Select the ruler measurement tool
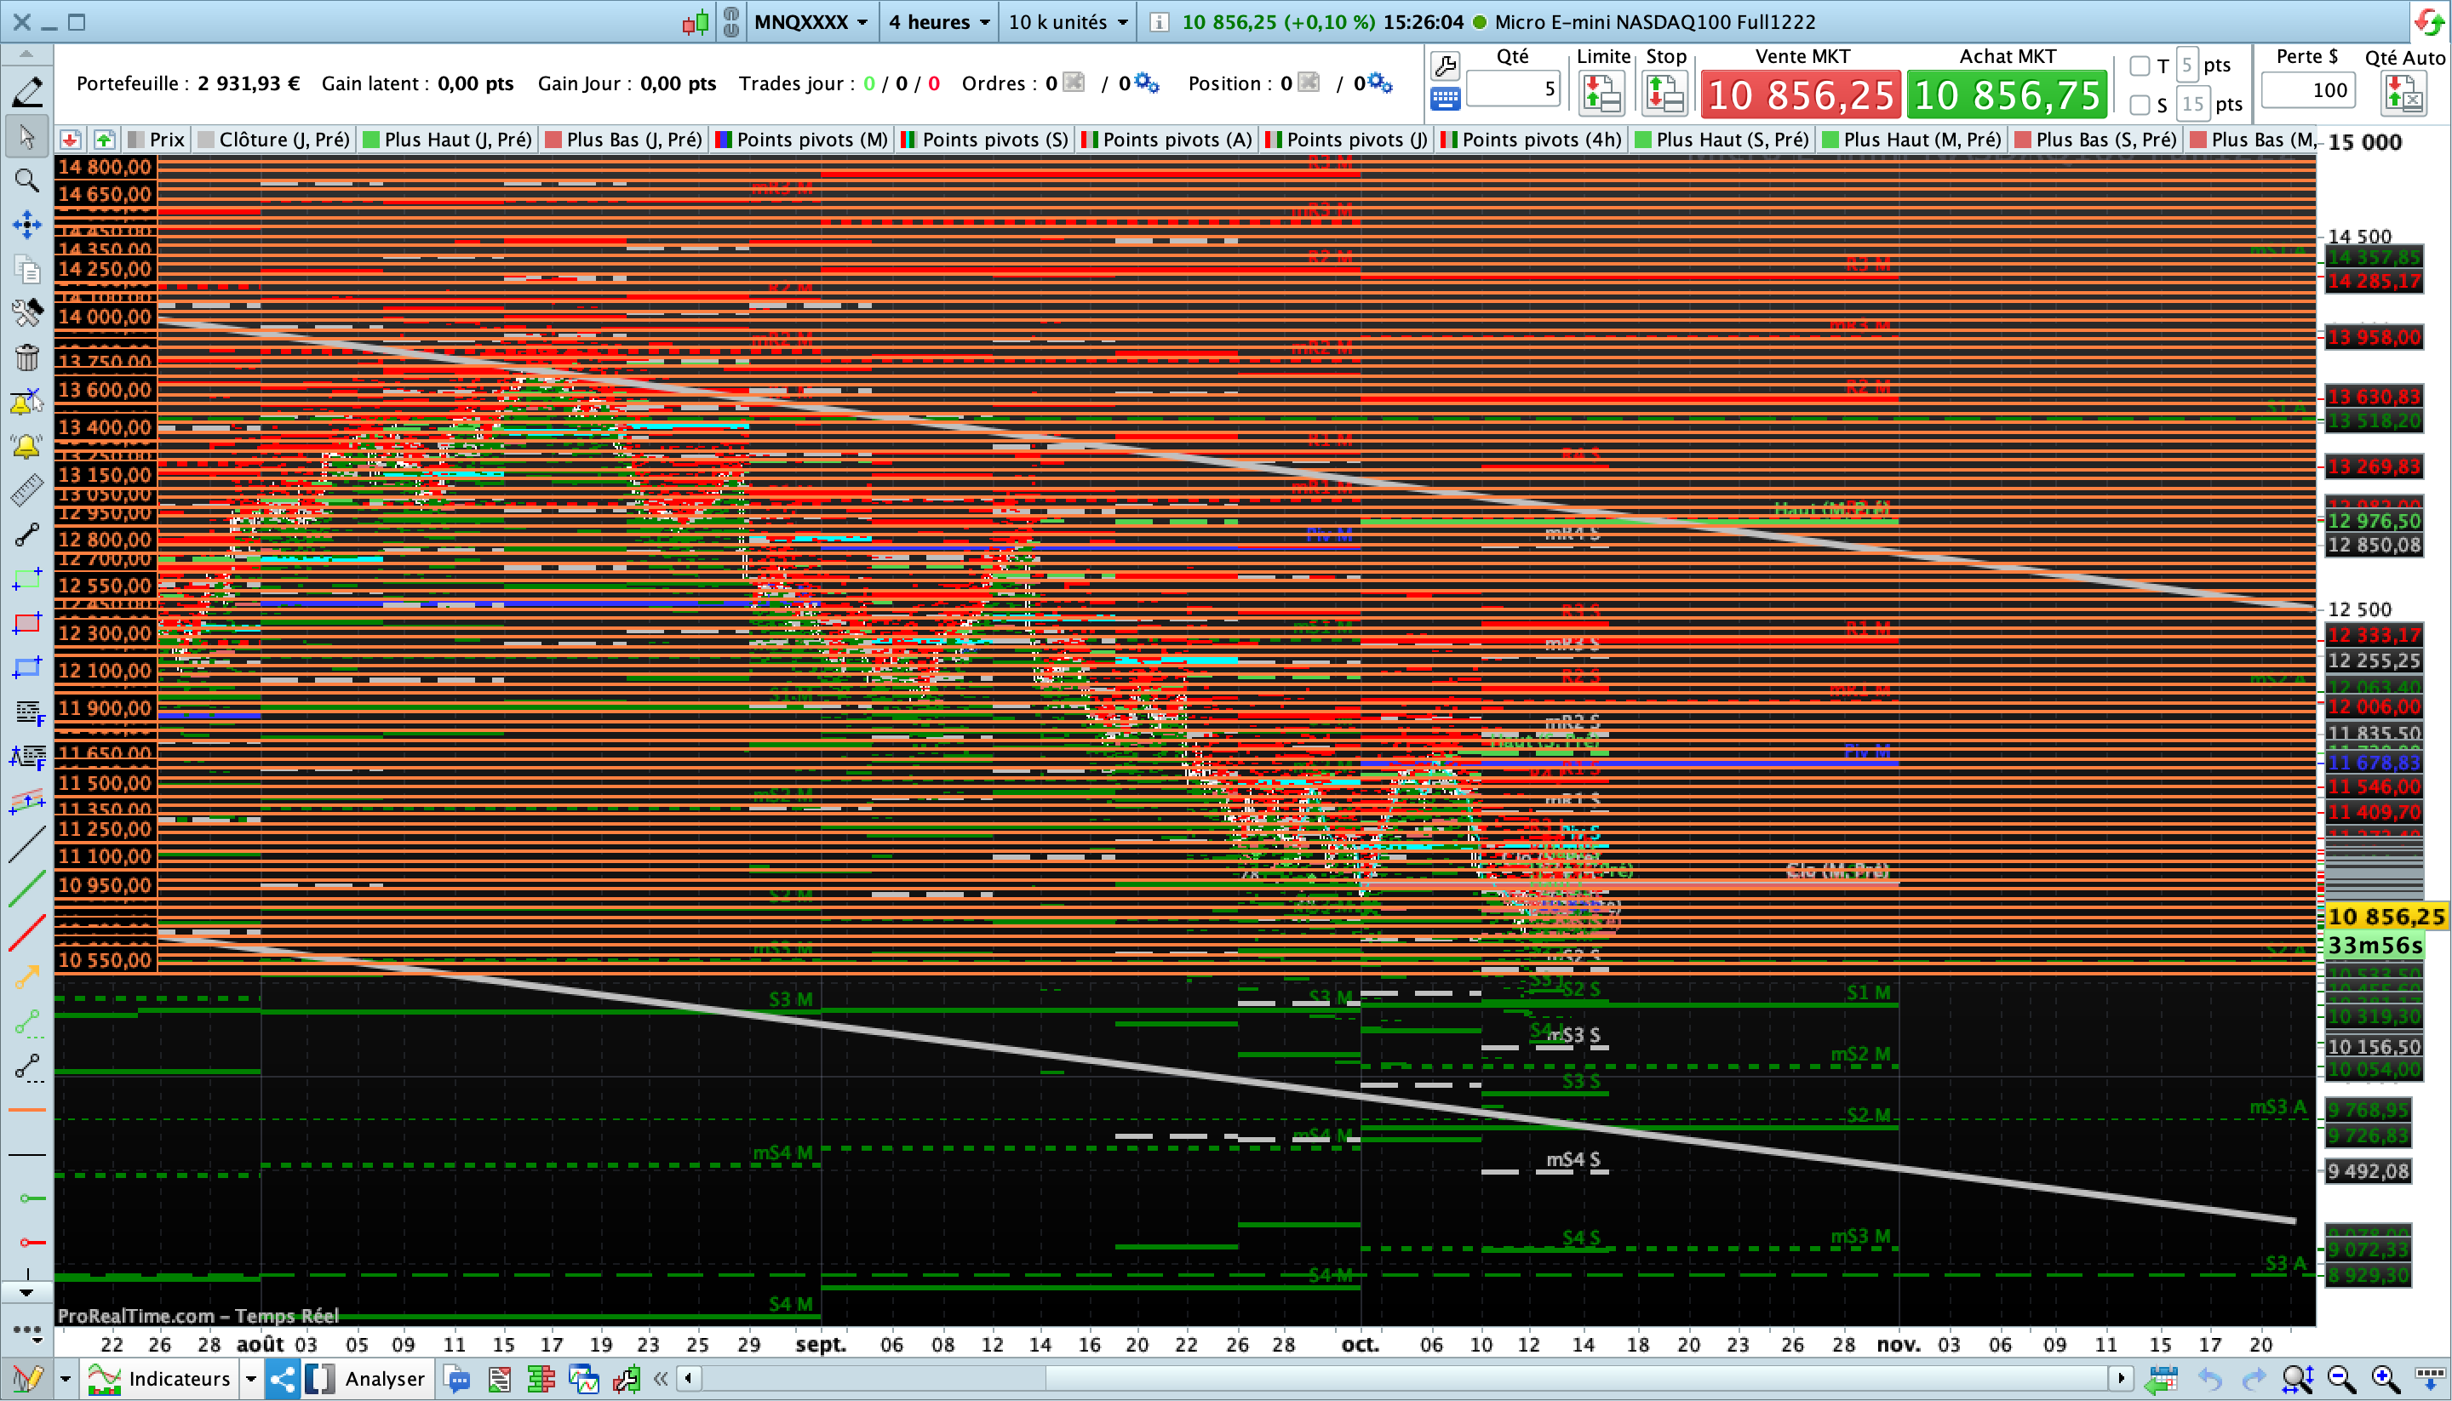 pyautogui.click(x=26, y=491)
